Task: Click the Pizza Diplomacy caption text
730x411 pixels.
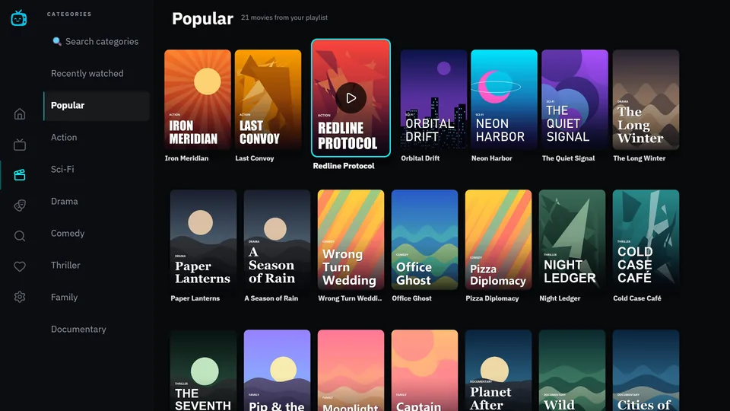Action: pos(492,298)
